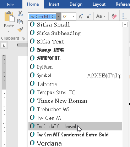This screenshot has width=130, height=147.
Task: Choose the Tw Cen MT font
Action: [75, 118]
